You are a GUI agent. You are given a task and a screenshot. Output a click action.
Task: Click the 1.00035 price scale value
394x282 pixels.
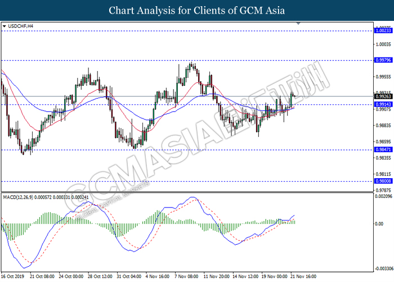(x=383, y=45)
